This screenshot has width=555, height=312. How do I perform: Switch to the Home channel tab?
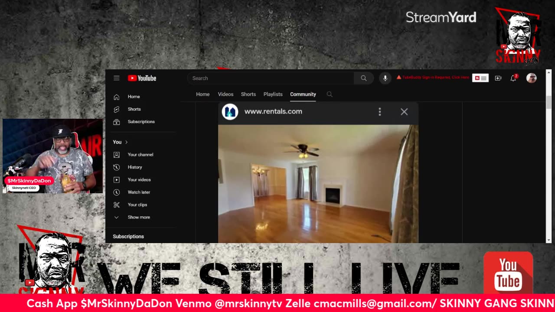pyautogui.click(x=202, y=94)
